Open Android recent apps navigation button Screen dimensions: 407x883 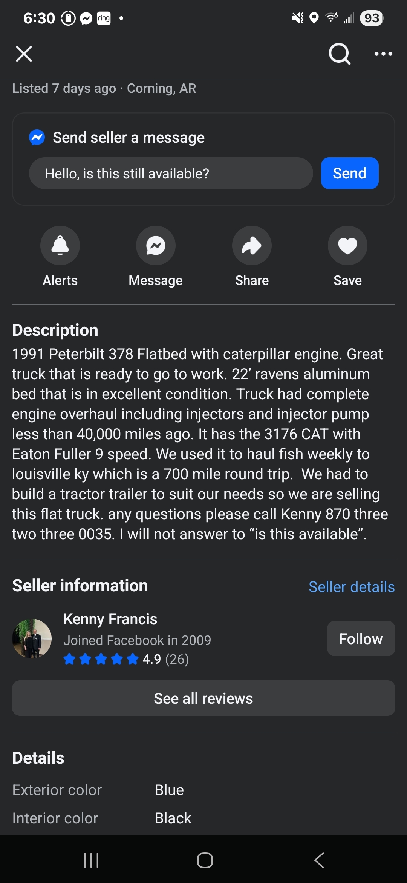pos(91,860)
